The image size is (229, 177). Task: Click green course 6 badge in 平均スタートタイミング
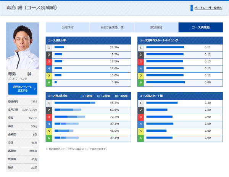[x=141, y=83]
